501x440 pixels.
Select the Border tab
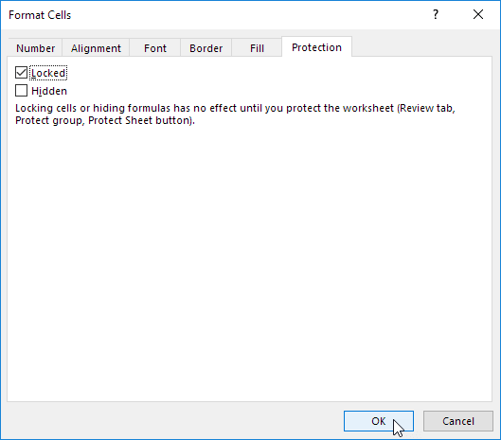pyautogui.click(x=206, y=48)
